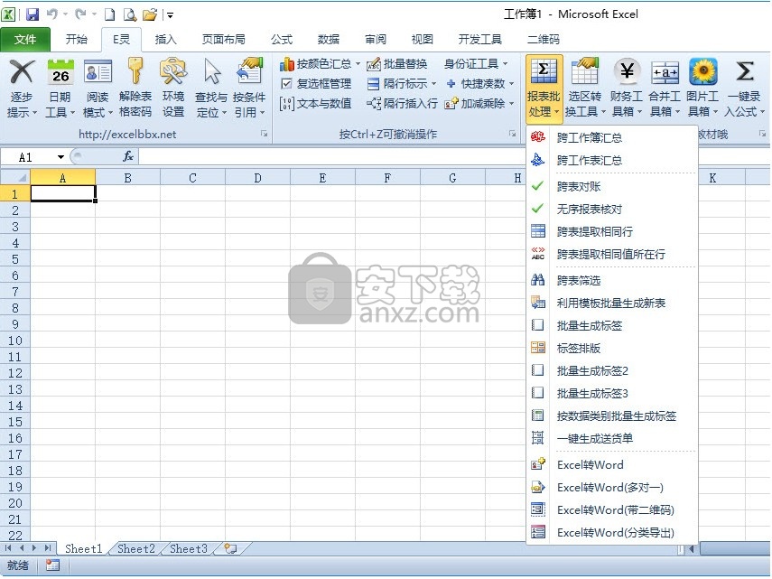Click the 报表批处理 button
Screen dimensions: 772x579
click(544, 89)
